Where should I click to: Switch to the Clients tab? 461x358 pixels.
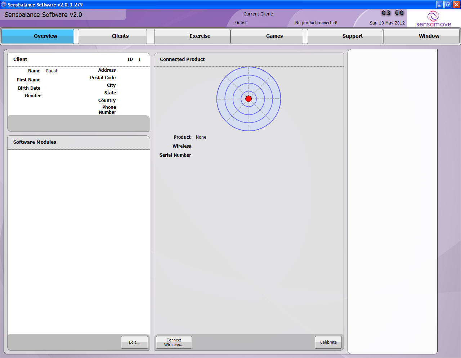point(112,36)
